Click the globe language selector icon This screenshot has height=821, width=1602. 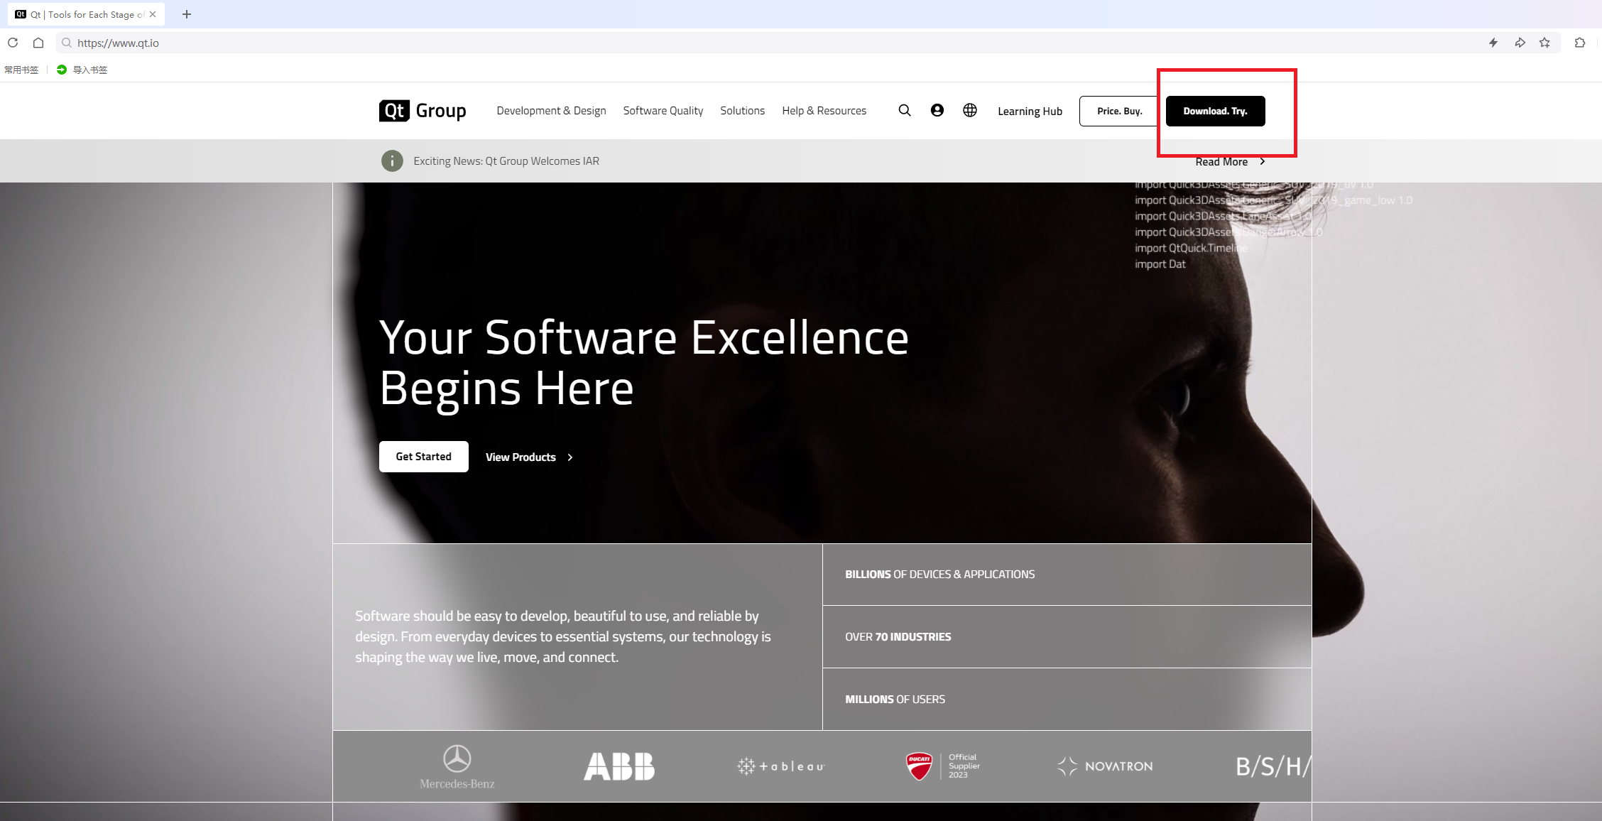[969, 110]
